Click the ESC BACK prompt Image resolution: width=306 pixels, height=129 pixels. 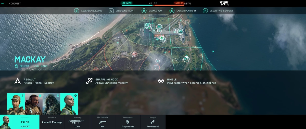(x=41, y=66)
